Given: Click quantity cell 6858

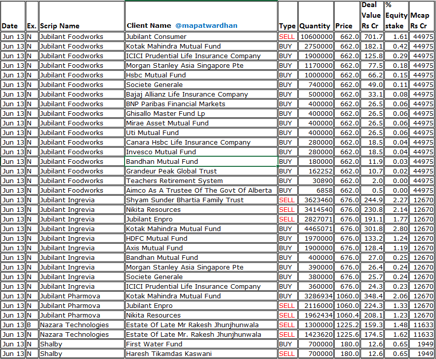Looking at the screenshot, I should tap(316, 191).
